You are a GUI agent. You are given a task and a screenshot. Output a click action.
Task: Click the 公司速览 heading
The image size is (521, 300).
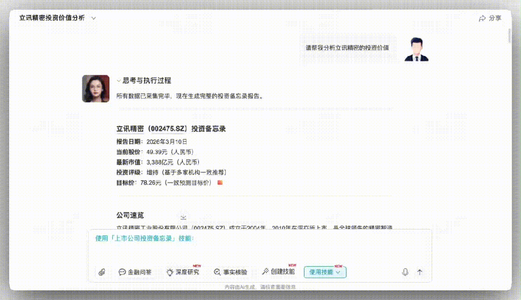130,215
